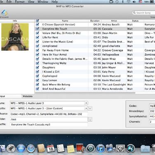Open Launchpad rocket icon in the Dock
Viewport: 155px width, 155px height.
pyautogui.click(x=11, y=148)
